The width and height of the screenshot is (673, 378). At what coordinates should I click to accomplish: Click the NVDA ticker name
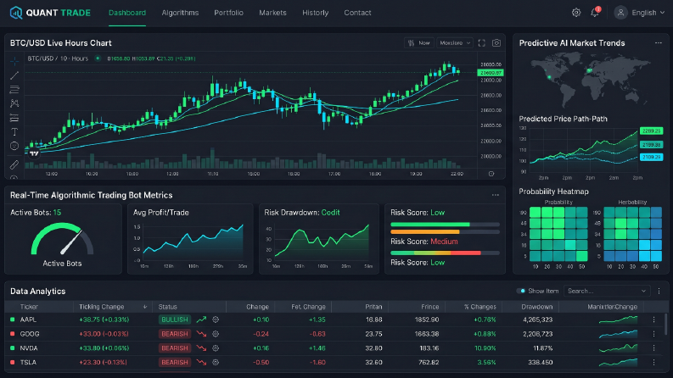click(x=29, y=348)
